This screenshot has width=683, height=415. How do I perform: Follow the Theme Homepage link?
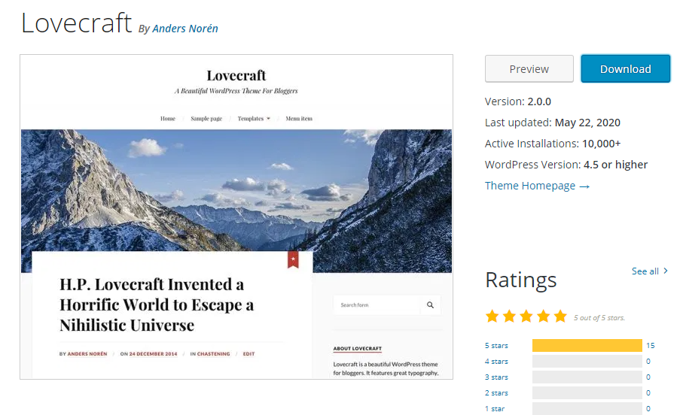click(537, 186)
